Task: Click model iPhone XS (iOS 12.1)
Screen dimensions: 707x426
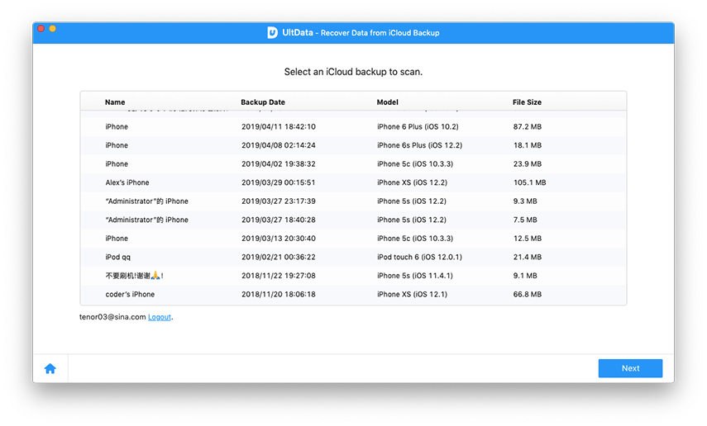Action: click(x=412, y=294)
